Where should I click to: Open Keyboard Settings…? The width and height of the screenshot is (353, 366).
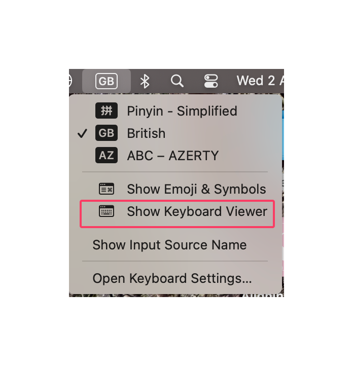[x=175, y=278]
